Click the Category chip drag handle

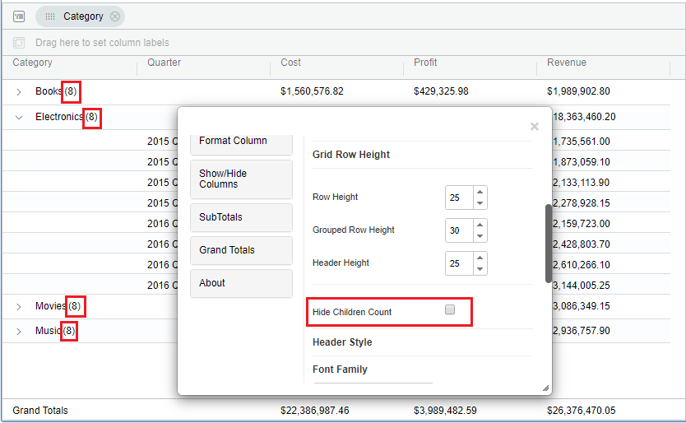tap(50, 16)
